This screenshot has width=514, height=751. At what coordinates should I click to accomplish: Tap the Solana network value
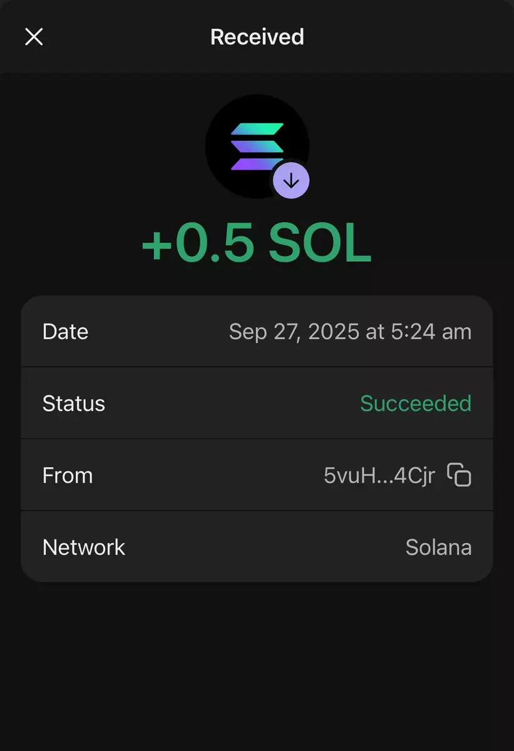click(x=438, y=548)
